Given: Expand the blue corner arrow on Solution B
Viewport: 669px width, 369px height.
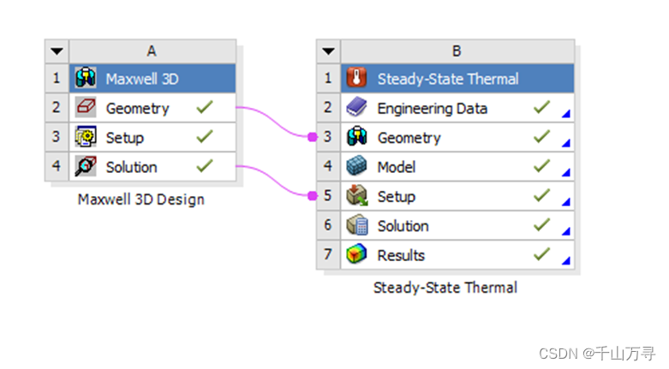Looking at the screenshot, I should click(x=566, y=232).
